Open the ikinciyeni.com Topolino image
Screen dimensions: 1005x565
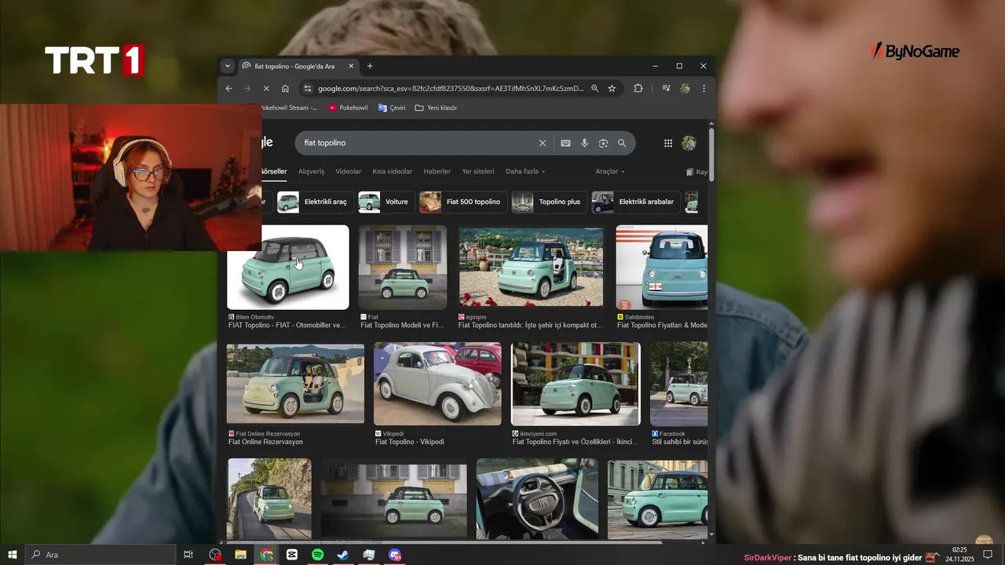[576, 384]
